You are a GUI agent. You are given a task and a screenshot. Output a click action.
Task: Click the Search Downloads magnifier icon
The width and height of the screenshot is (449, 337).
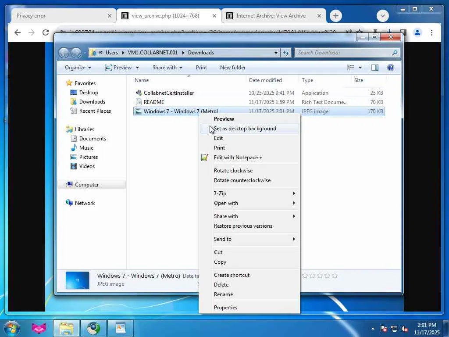point(395,53)
